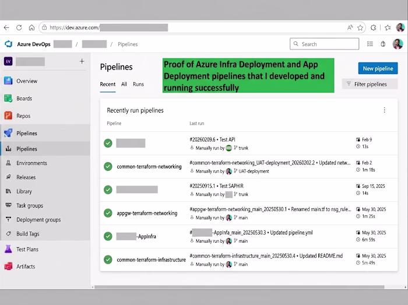Click in the Search input field

[x=324, y=44]
